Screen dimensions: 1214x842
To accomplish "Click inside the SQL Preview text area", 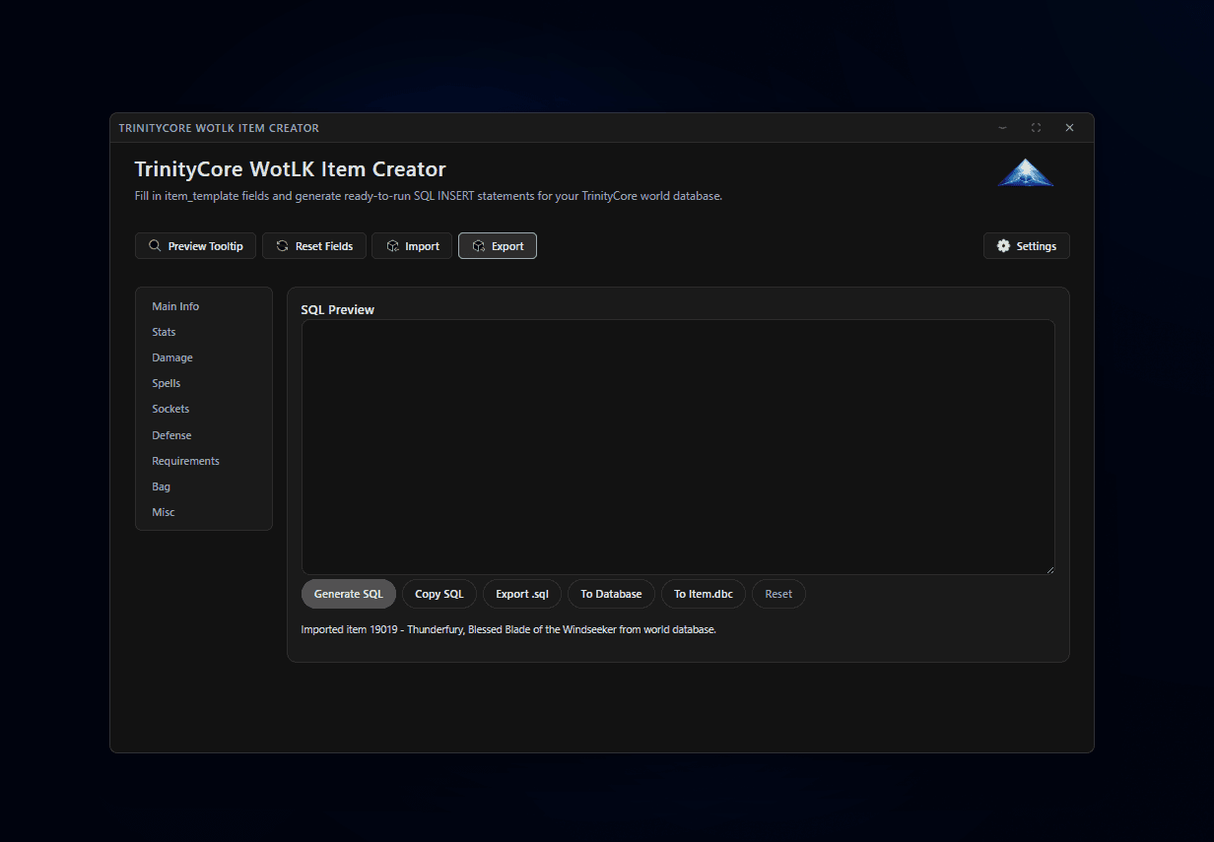I will click(x=678, y=447).
